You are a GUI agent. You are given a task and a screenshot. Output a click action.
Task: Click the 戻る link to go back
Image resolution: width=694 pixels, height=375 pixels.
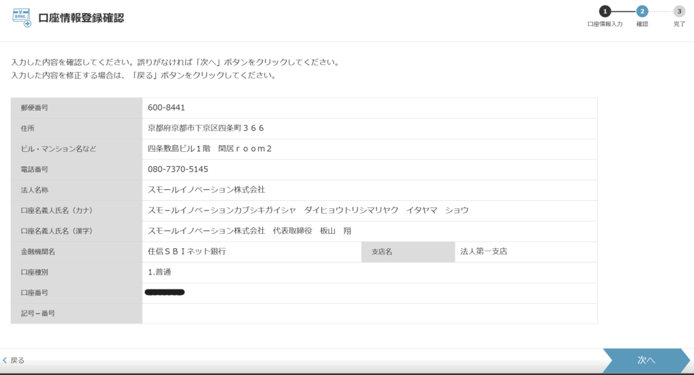pos(17,361)
